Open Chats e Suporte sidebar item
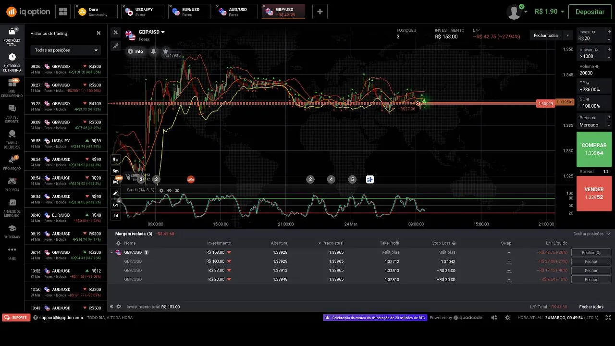615x346 pixels. click(x=12, y=114)
